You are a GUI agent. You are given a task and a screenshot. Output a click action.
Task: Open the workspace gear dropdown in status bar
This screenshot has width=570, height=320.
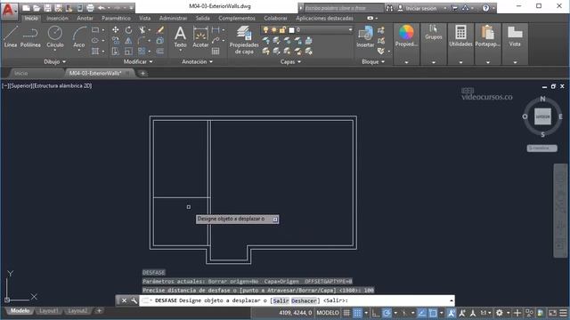tap(509, 313)
